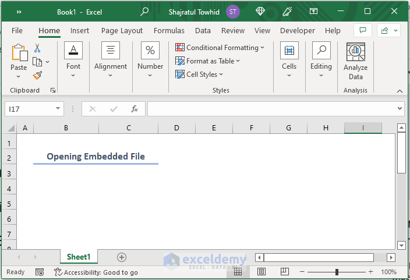
Task: Click the macro recording status icon
Action: [40, 272]
